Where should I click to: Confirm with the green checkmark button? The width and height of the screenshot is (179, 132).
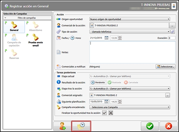point(150,126)
